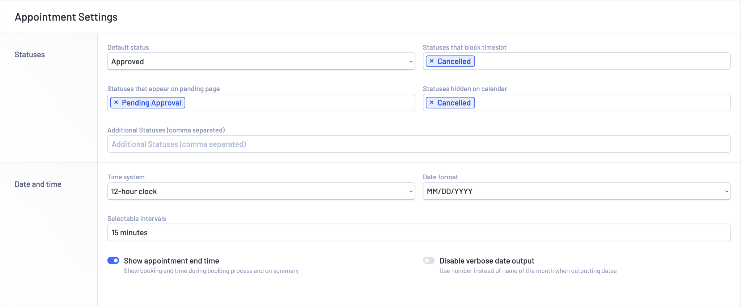The width and height of the screenshot is (741, 308).
Task: Click the Disable verbose date output label
Action: (x=487, y=261)
